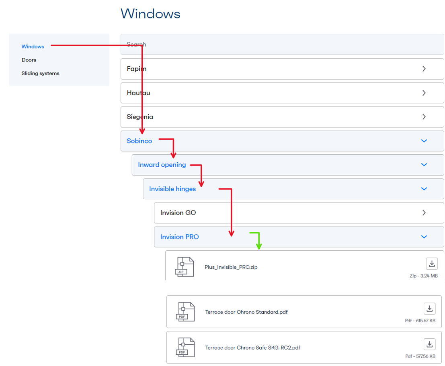This screenshot has width=445, height=366.
Task: Click the Zip - 3.24 MB size text
Action: point(423,276)
